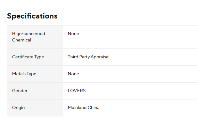Click the word Certificate in second row
The height and width of the screenshot is (125, 197).
[x=23, y=57]
